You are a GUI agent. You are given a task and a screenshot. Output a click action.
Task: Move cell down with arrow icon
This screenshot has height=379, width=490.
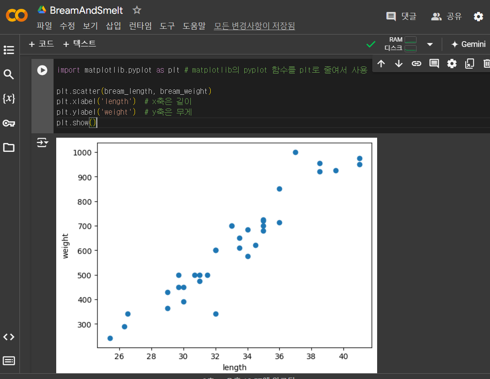(x=399, y=64)
